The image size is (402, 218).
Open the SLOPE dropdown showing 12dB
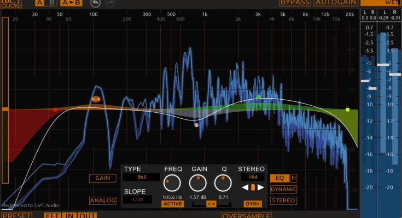tap(141, 200)
